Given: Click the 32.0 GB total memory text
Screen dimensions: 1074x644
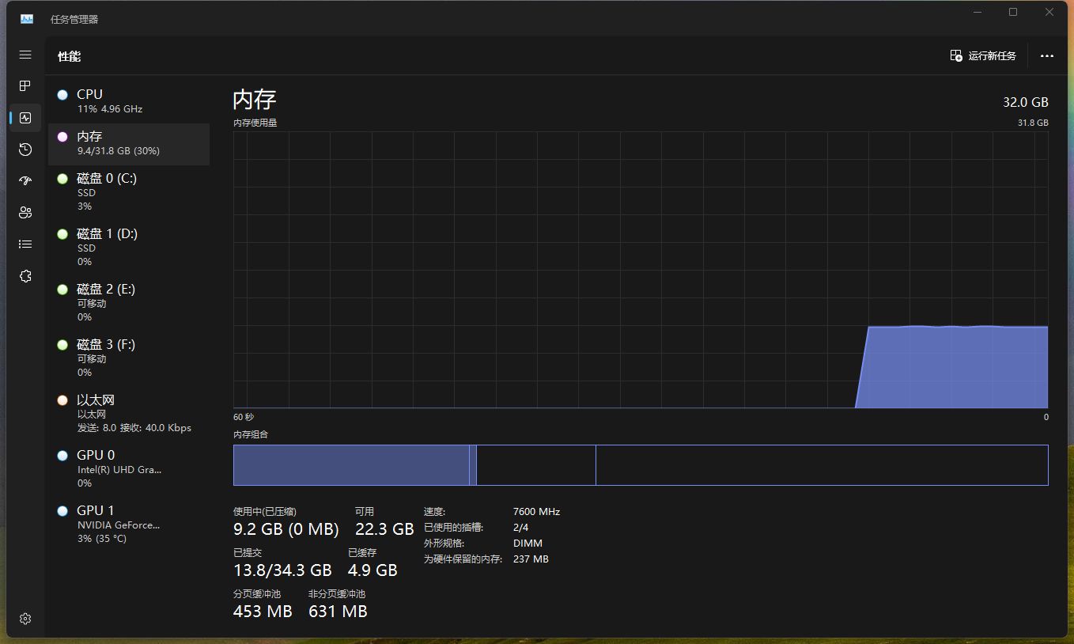Looking at the screenshot, I should (x=1026, y=102).
